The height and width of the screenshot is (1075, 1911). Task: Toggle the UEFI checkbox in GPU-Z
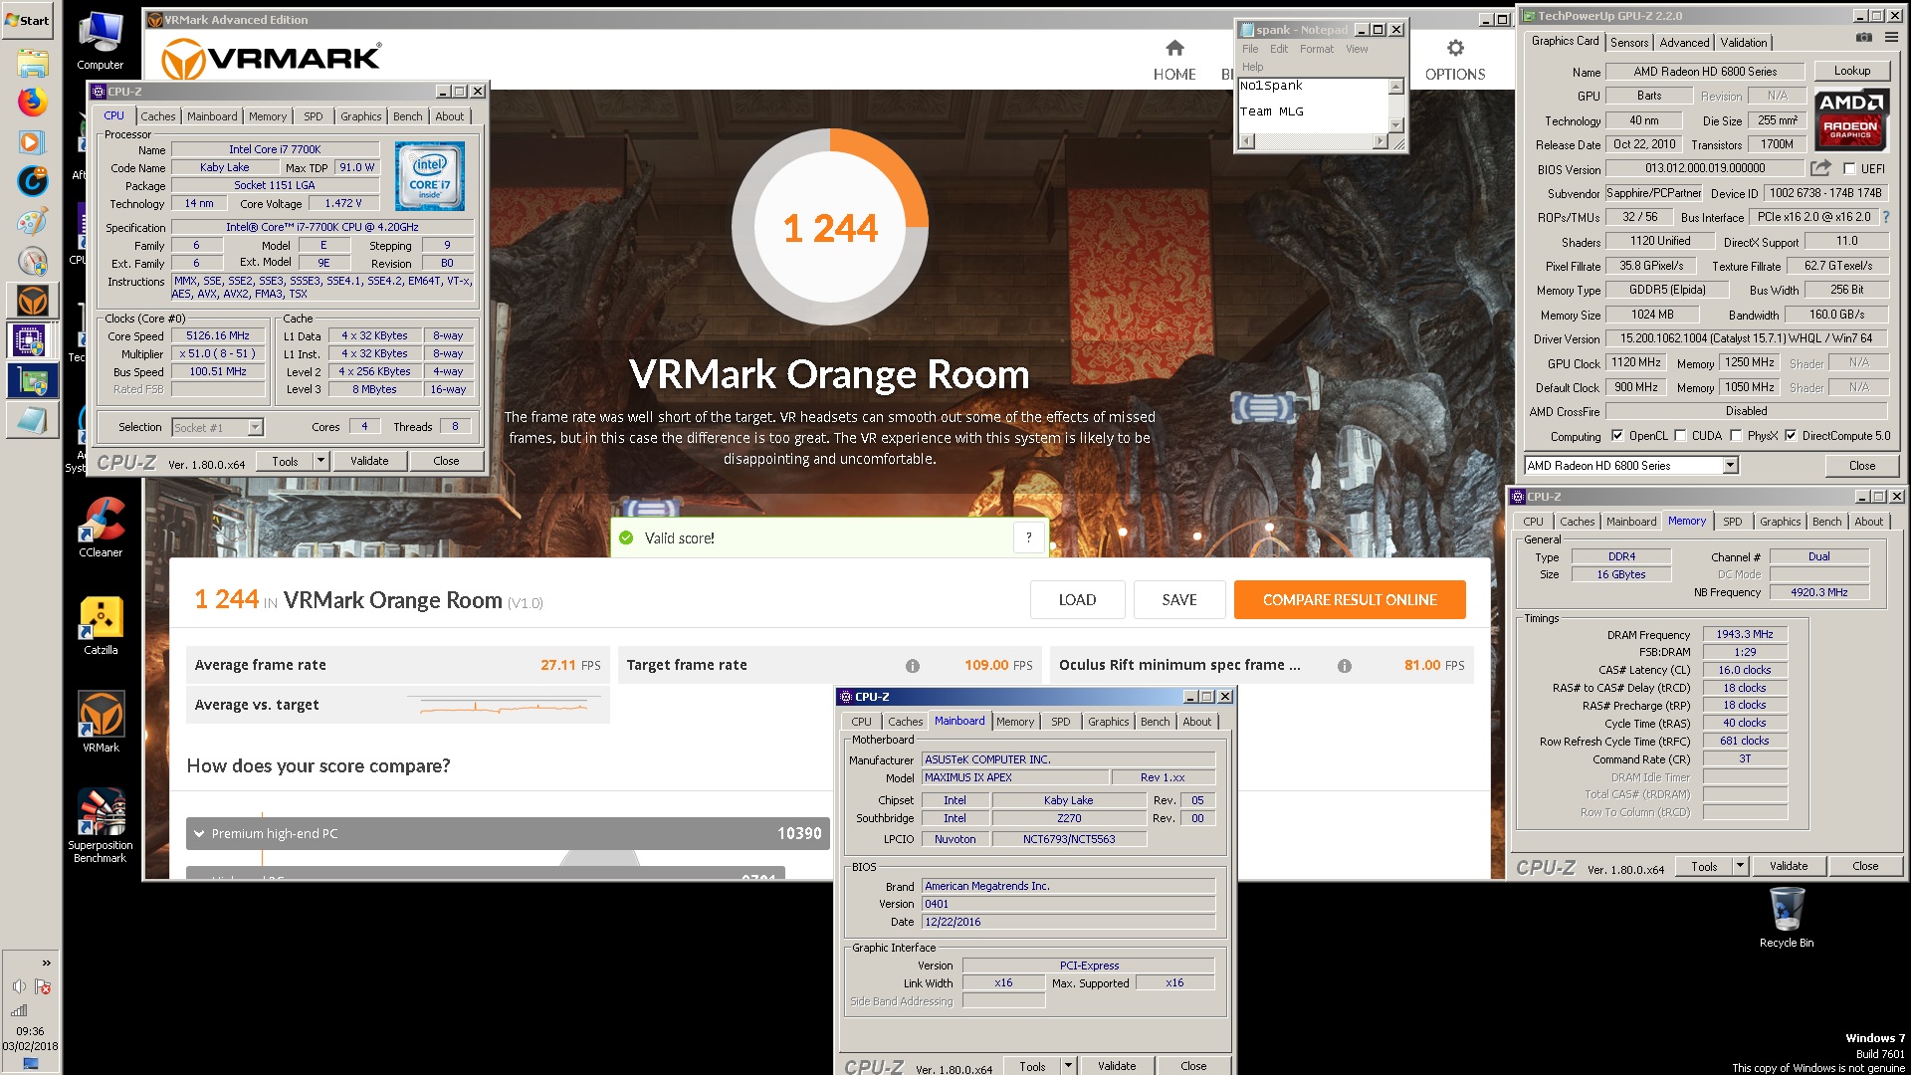click(x=1849, y=168)
